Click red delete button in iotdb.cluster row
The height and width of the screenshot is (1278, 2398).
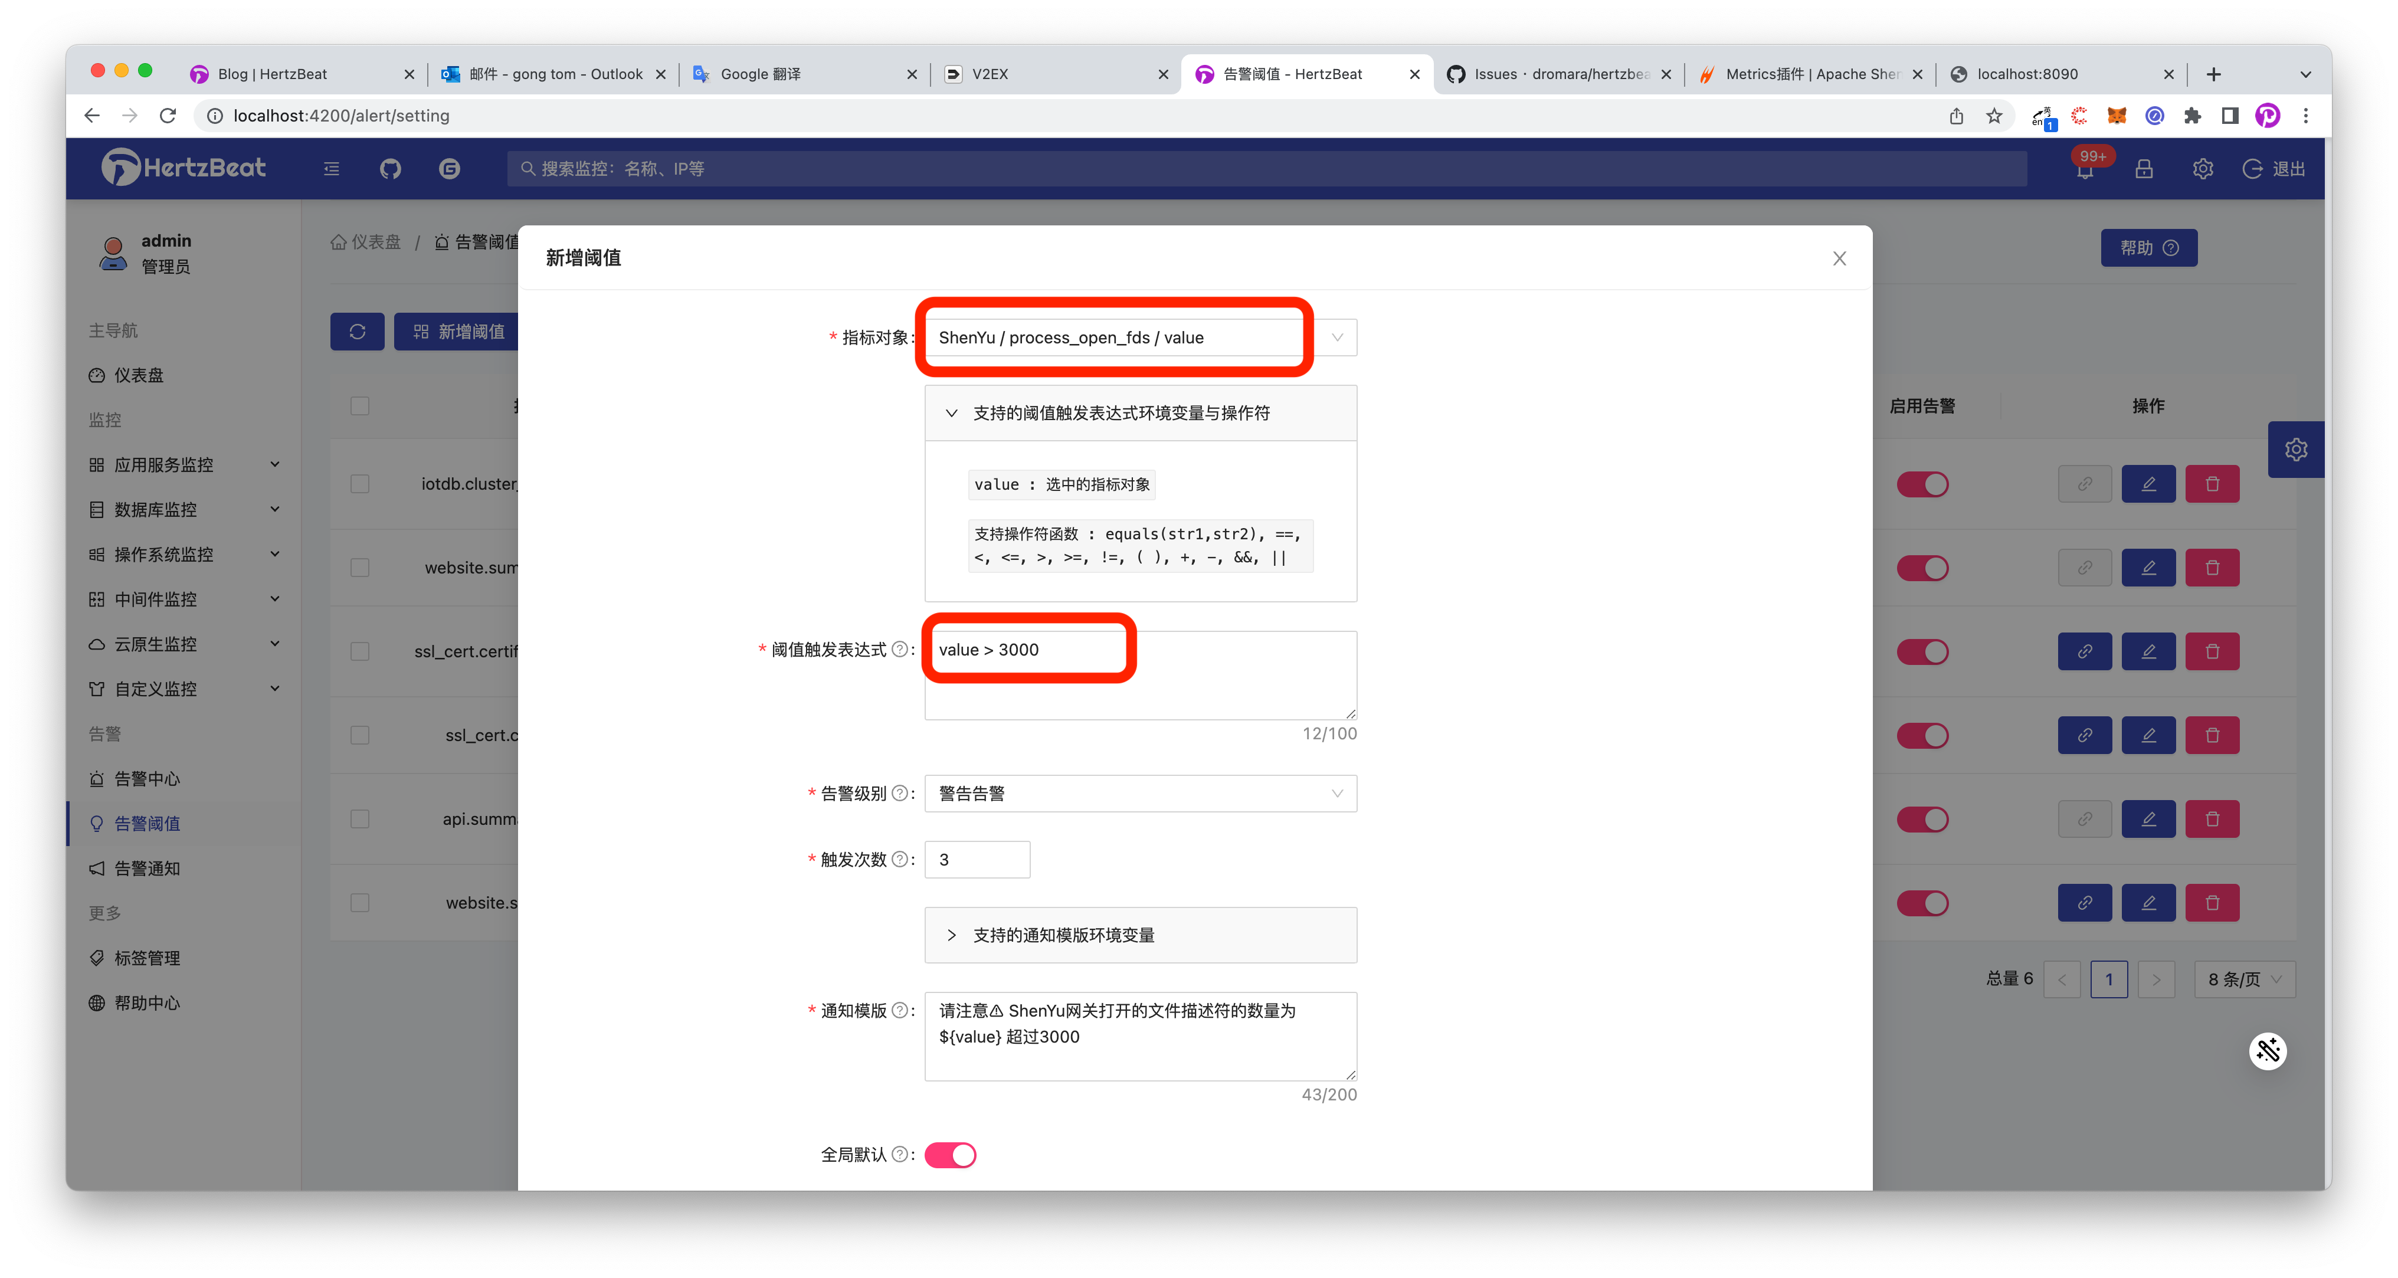(2212, 484)
